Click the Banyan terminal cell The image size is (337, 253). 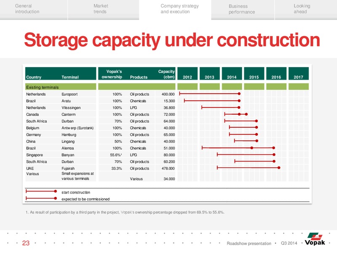[x=68, y=155]
